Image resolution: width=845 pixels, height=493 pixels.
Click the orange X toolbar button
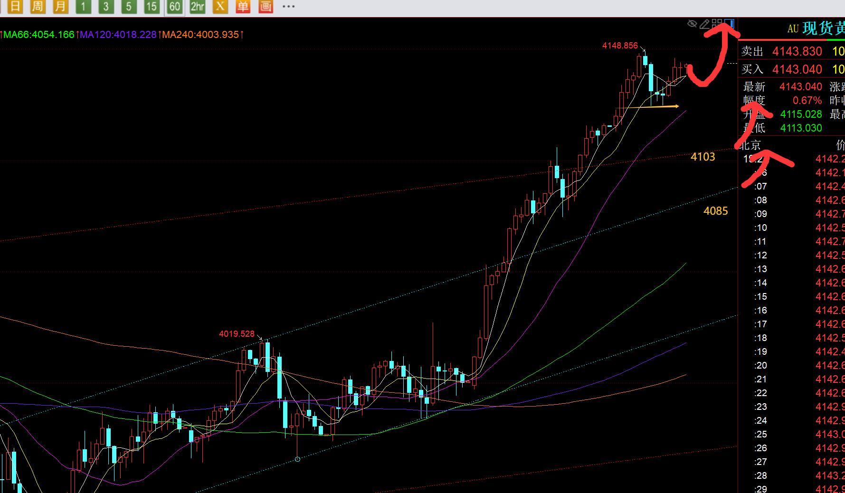tap(220, 6)
